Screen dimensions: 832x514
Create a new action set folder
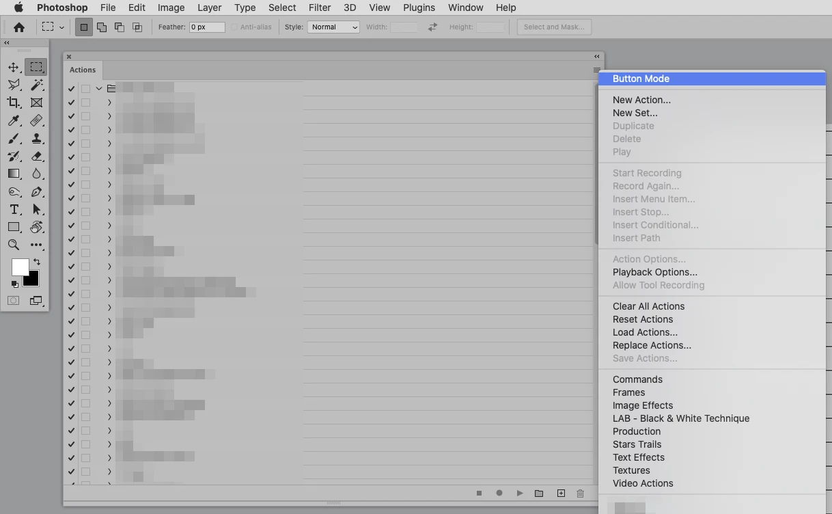point(539,493)
